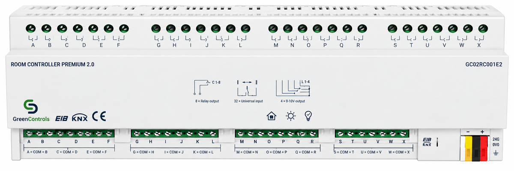Image resolution: width=514 pixels, height=171 pixels.
Task: Click the "ROOM CONTROLLER PREMIUM 2.0" title
Action: 52,64
